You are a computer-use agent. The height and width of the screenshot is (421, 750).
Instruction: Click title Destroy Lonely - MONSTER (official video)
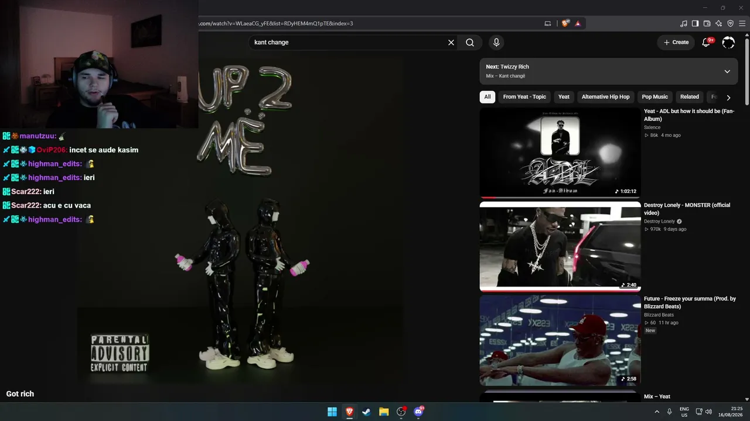point(687,209)
